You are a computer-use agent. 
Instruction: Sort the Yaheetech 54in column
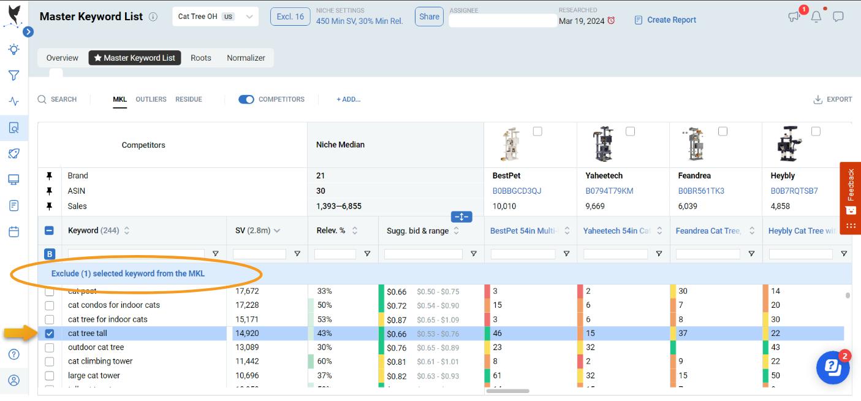(659, 231)
